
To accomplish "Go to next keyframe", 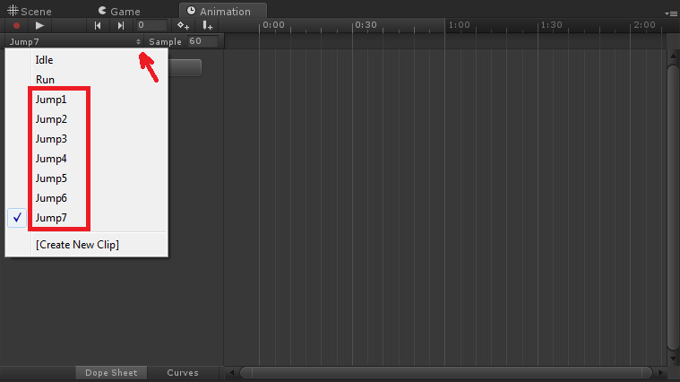I will coord(121,26).
